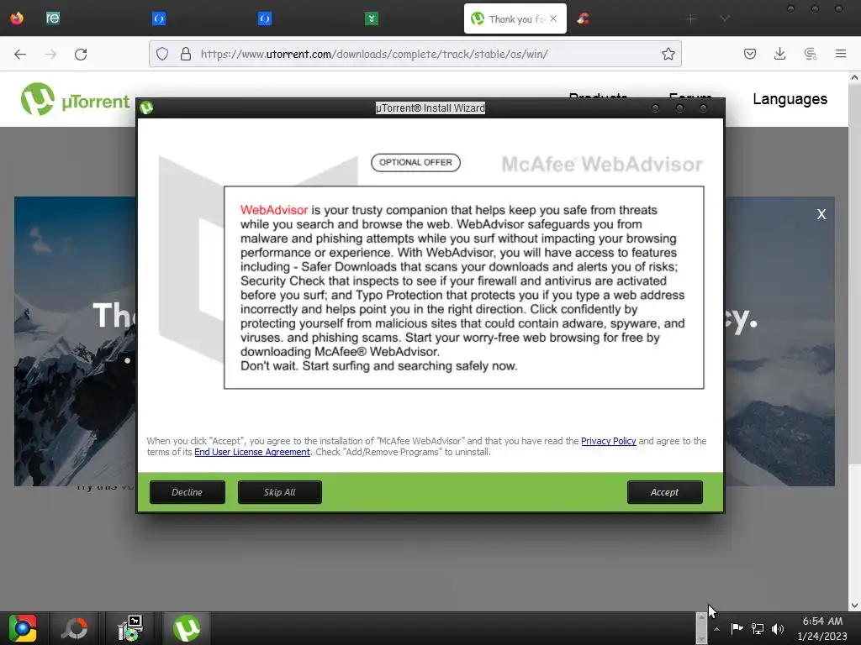Open the End User License Agreement link
This screenshot has height=645, width=861.
point(252,452)
